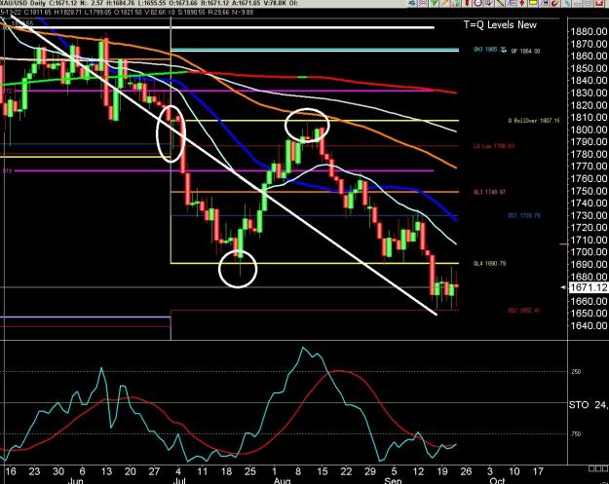Click the 1750.00 price axis label
This screenshot has height=484, width=609.
coord(589,191)
